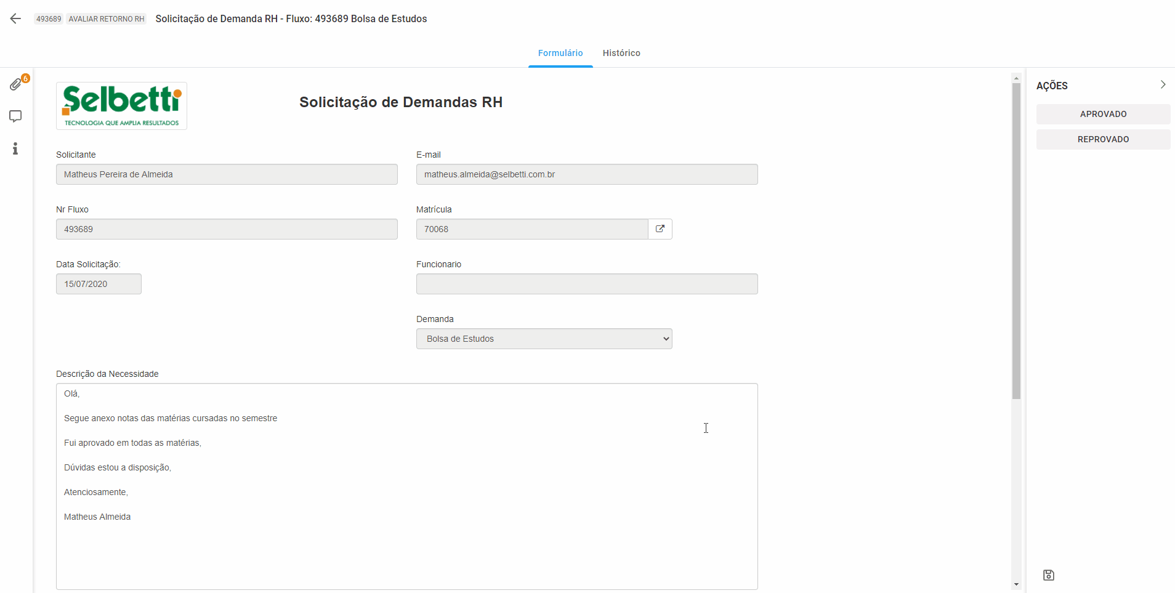Open the comments speech bubble icon
Screen dimensions: 1175x593
coord(15,116)
